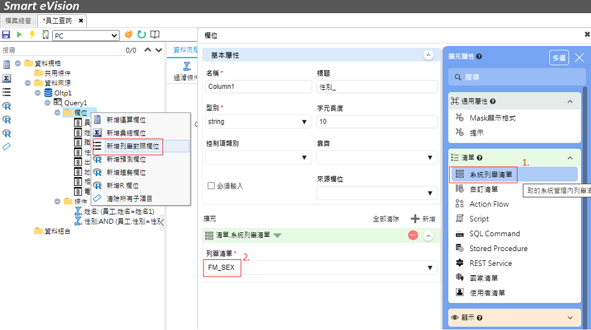This screenshot has height=330, width=591.
Task: Click the search magnifier in 擴充屬性 panel
Action: point(458,77)
